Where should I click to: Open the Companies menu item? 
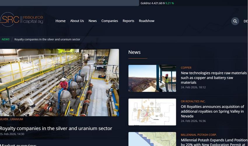click(x=110, y=21)
